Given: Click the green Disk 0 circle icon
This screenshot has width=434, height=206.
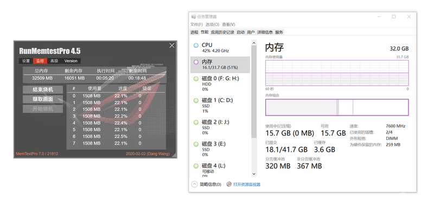Looking at the screenshot, I should point(196,79).
